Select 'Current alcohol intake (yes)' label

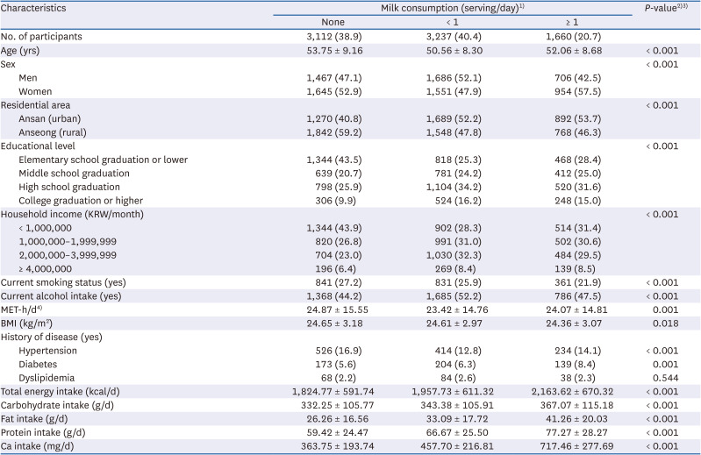[x=61, y=296]
